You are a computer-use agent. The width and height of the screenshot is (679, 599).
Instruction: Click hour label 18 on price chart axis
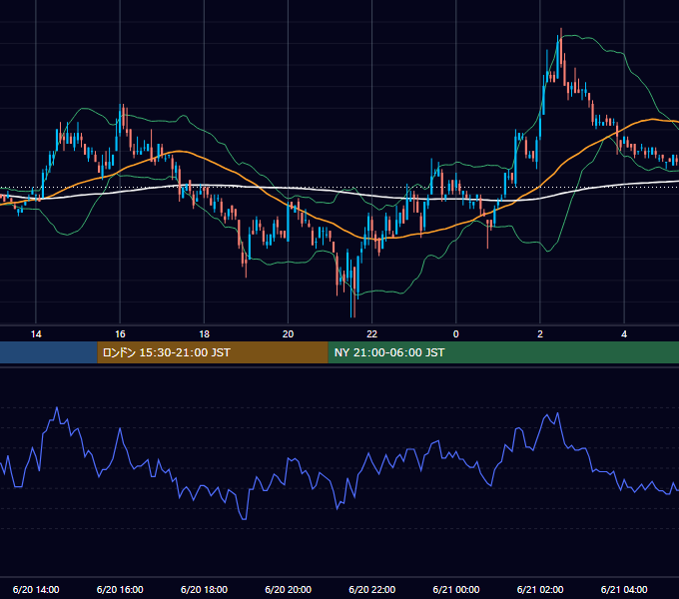[204, 334]
